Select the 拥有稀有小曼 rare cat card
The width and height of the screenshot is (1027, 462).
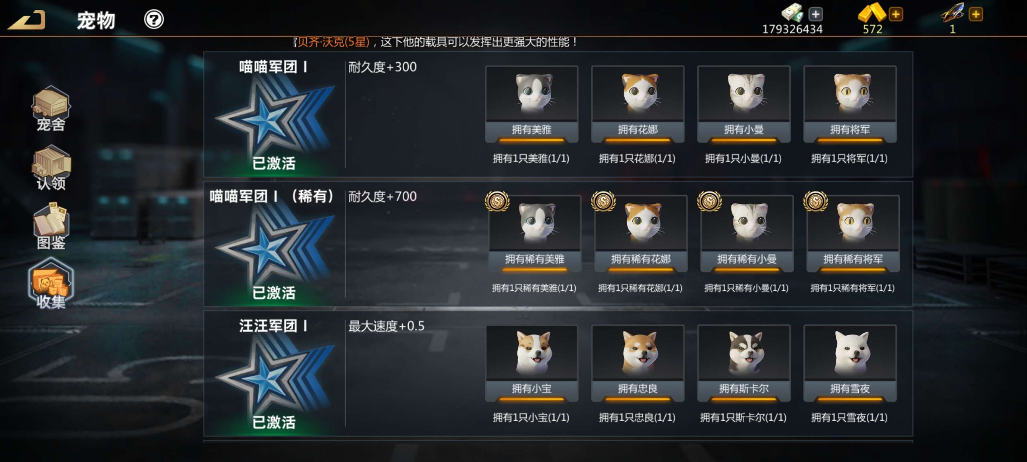[x=747, y=234]
